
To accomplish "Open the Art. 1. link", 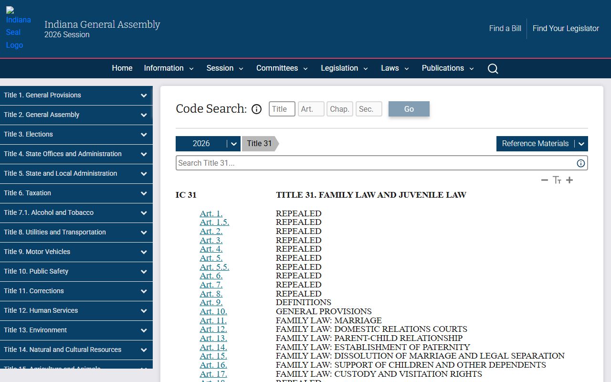I will point(211,213).
